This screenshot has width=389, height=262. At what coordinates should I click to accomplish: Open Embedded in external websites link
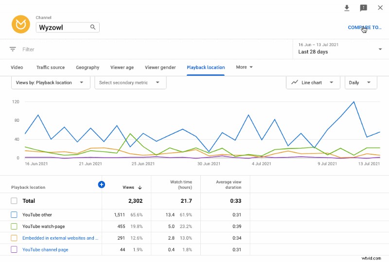[x=60, y=238]
